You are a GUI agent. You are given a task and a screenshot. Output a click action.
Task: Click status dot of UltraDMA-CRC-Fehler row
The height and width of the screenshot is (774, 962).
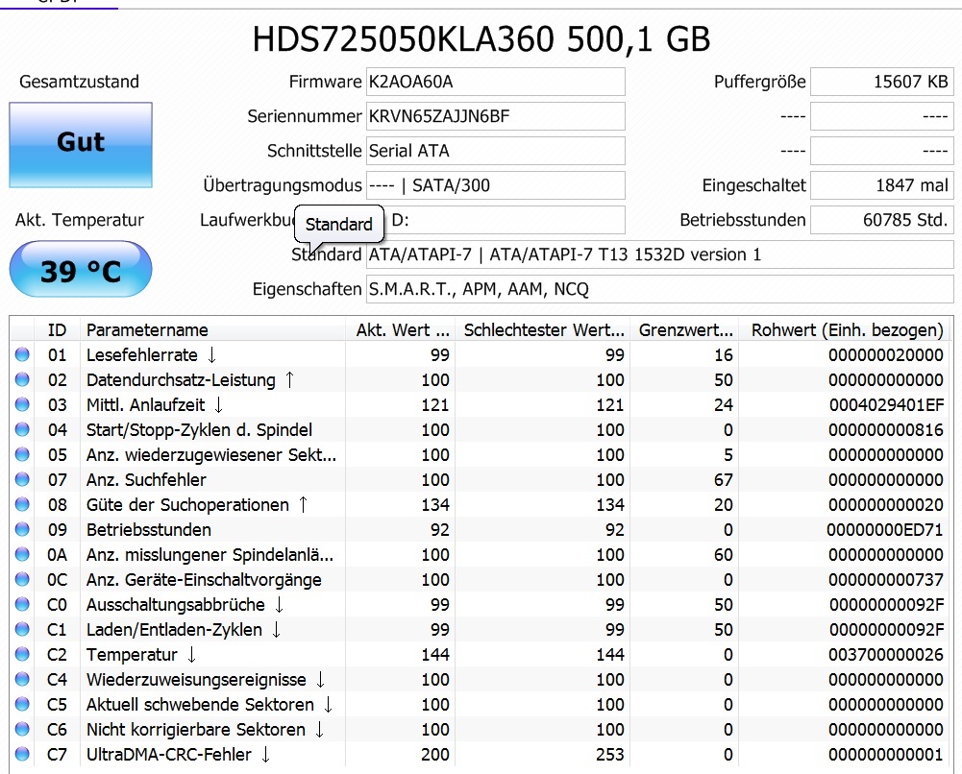pyautogui.click(x=22, y=754)
